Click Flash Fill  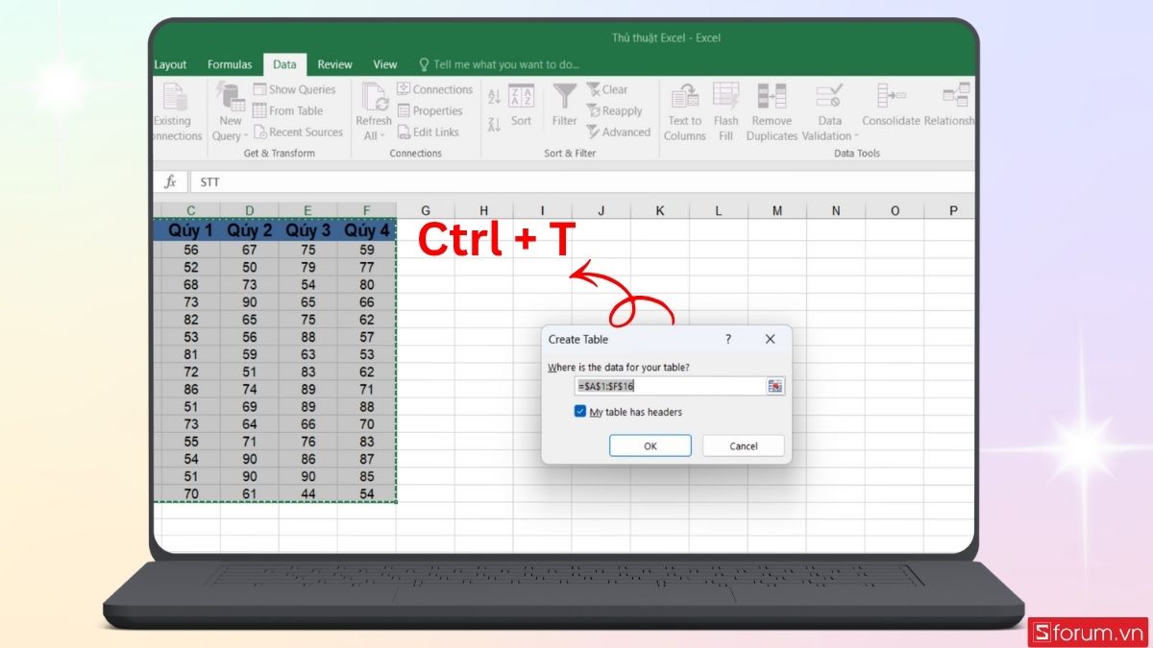click(726, 111)
